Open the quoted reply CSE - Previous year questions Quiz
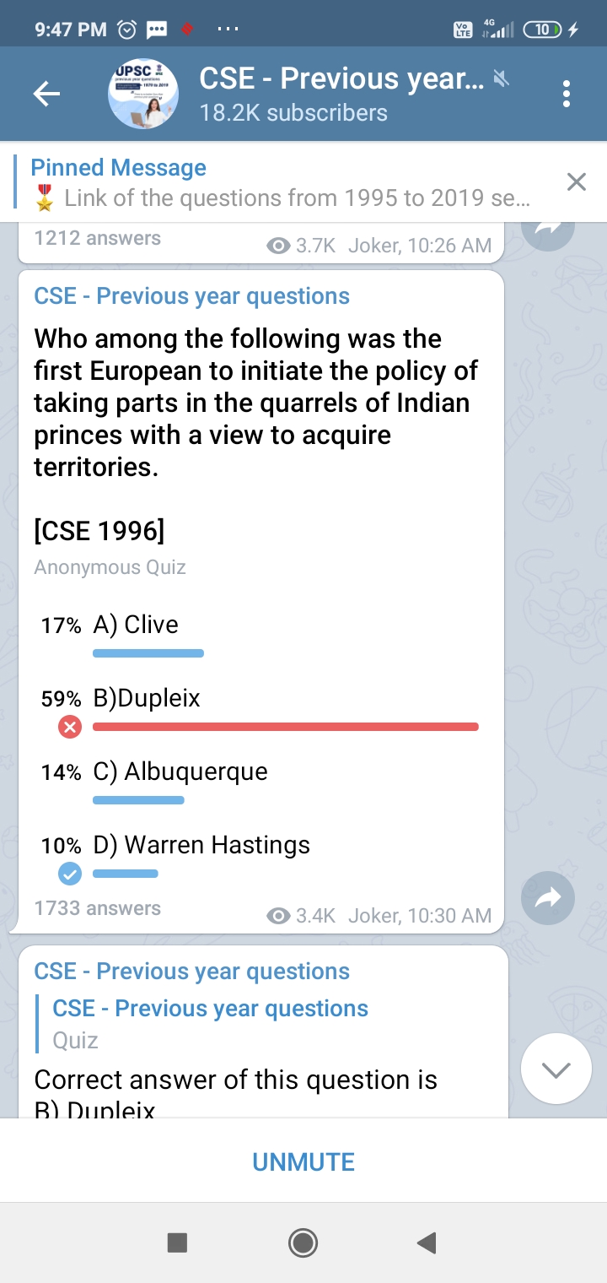The height and width of the screenshot is (1283, 607). (x=211, y=1023)
